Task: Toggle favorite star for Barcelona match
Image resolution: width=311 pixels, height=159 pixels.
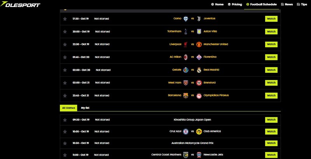Action: coord(65,95)
